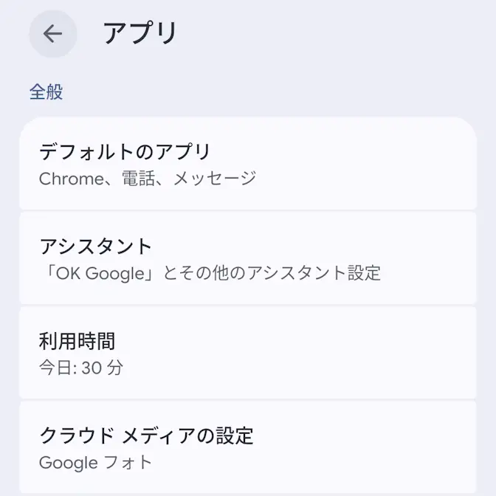
Task: Click the 全般 section header
Action: click(x=46, y=92)
